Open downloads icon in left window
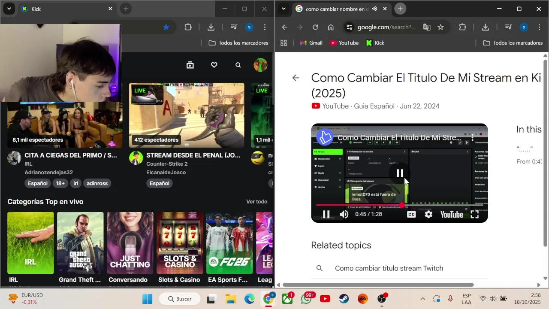This screenshot has width=549, height=309. (x=211, y=27)
